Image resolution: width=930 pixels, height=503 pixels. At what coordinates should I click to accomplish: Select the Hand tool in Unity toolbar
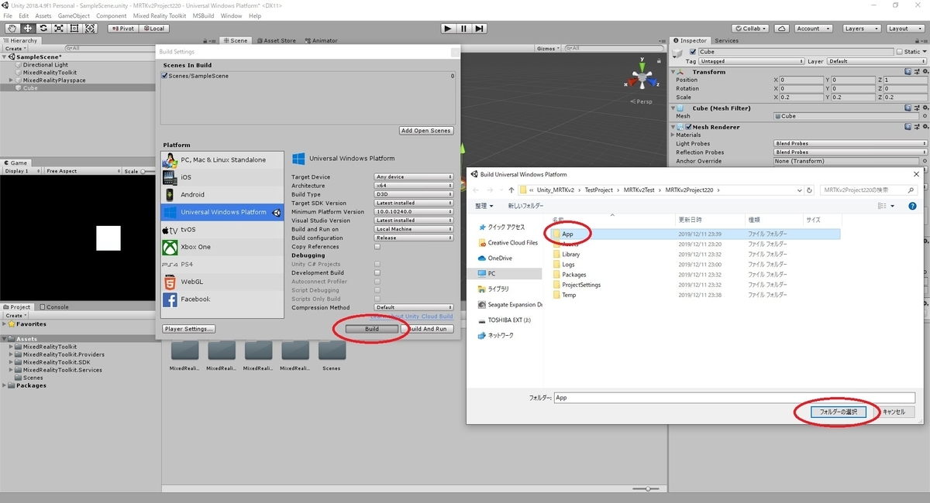point(11,29)
